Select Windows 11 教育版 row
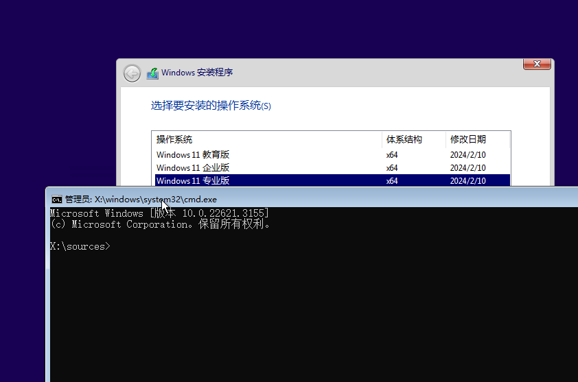 332,155
